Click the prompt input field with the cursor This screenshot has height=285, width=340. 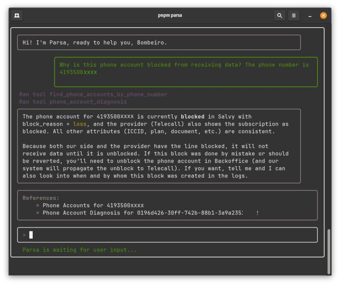point(167,235)
